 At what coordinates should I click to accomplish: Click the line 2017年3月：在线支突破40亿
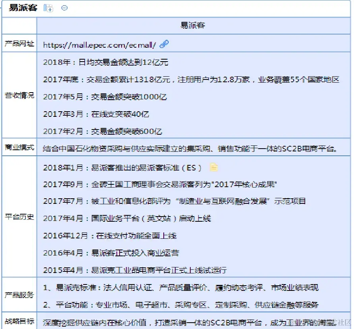pyautogui.click(x=96, y=114)
